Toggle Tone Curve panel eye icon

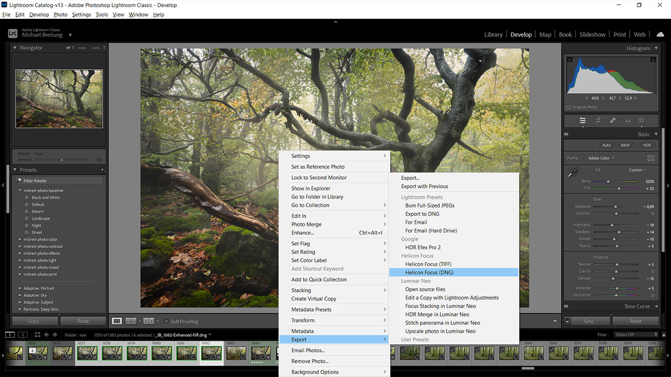pos(566,306)
